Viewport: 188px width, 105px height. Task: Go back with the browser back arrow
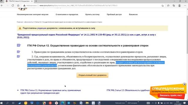click(x=2, y=6)
